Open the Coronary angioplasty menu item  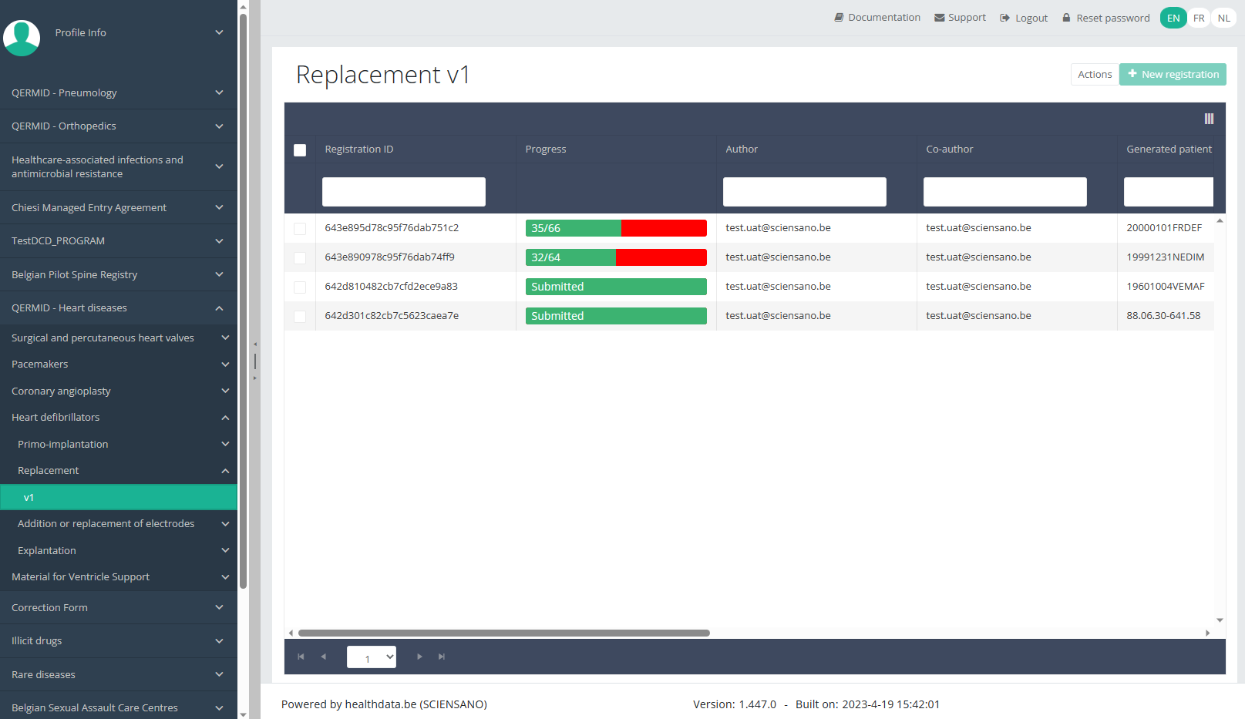click(118, 391)
